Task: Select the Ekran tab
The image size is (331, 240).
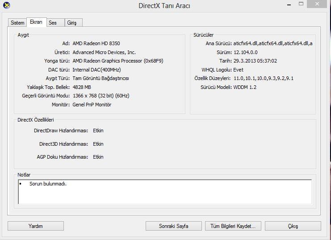Action: (x=36, y=22)
